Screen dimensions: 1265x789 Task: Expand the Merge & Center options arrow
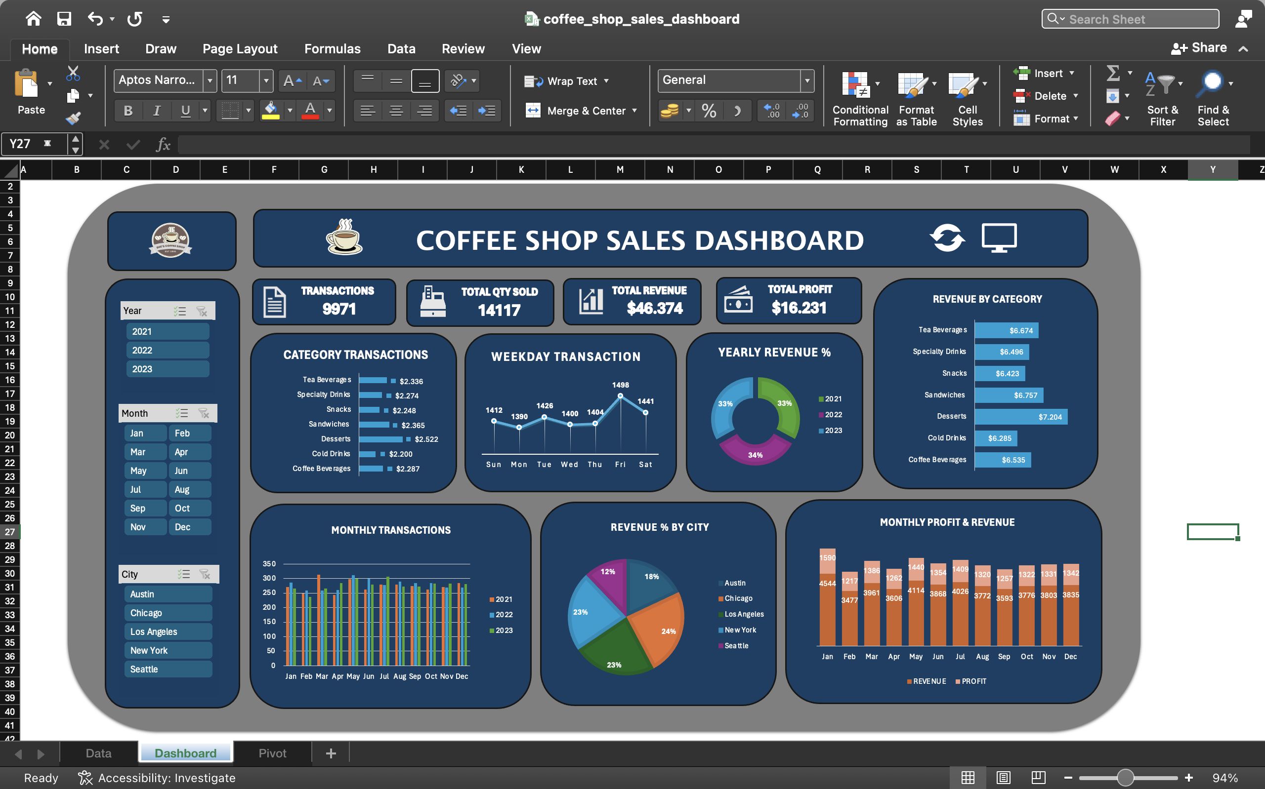635,111
